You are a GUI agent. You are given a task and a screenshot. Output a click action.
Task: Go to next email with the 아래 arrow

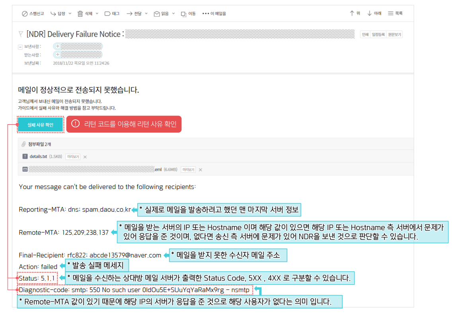373,13
